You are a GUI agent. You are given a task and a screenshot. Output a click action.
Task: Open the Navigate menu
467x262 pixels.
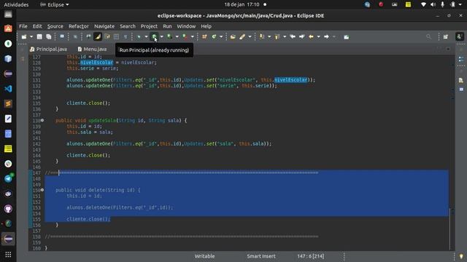tap(104, 26)
